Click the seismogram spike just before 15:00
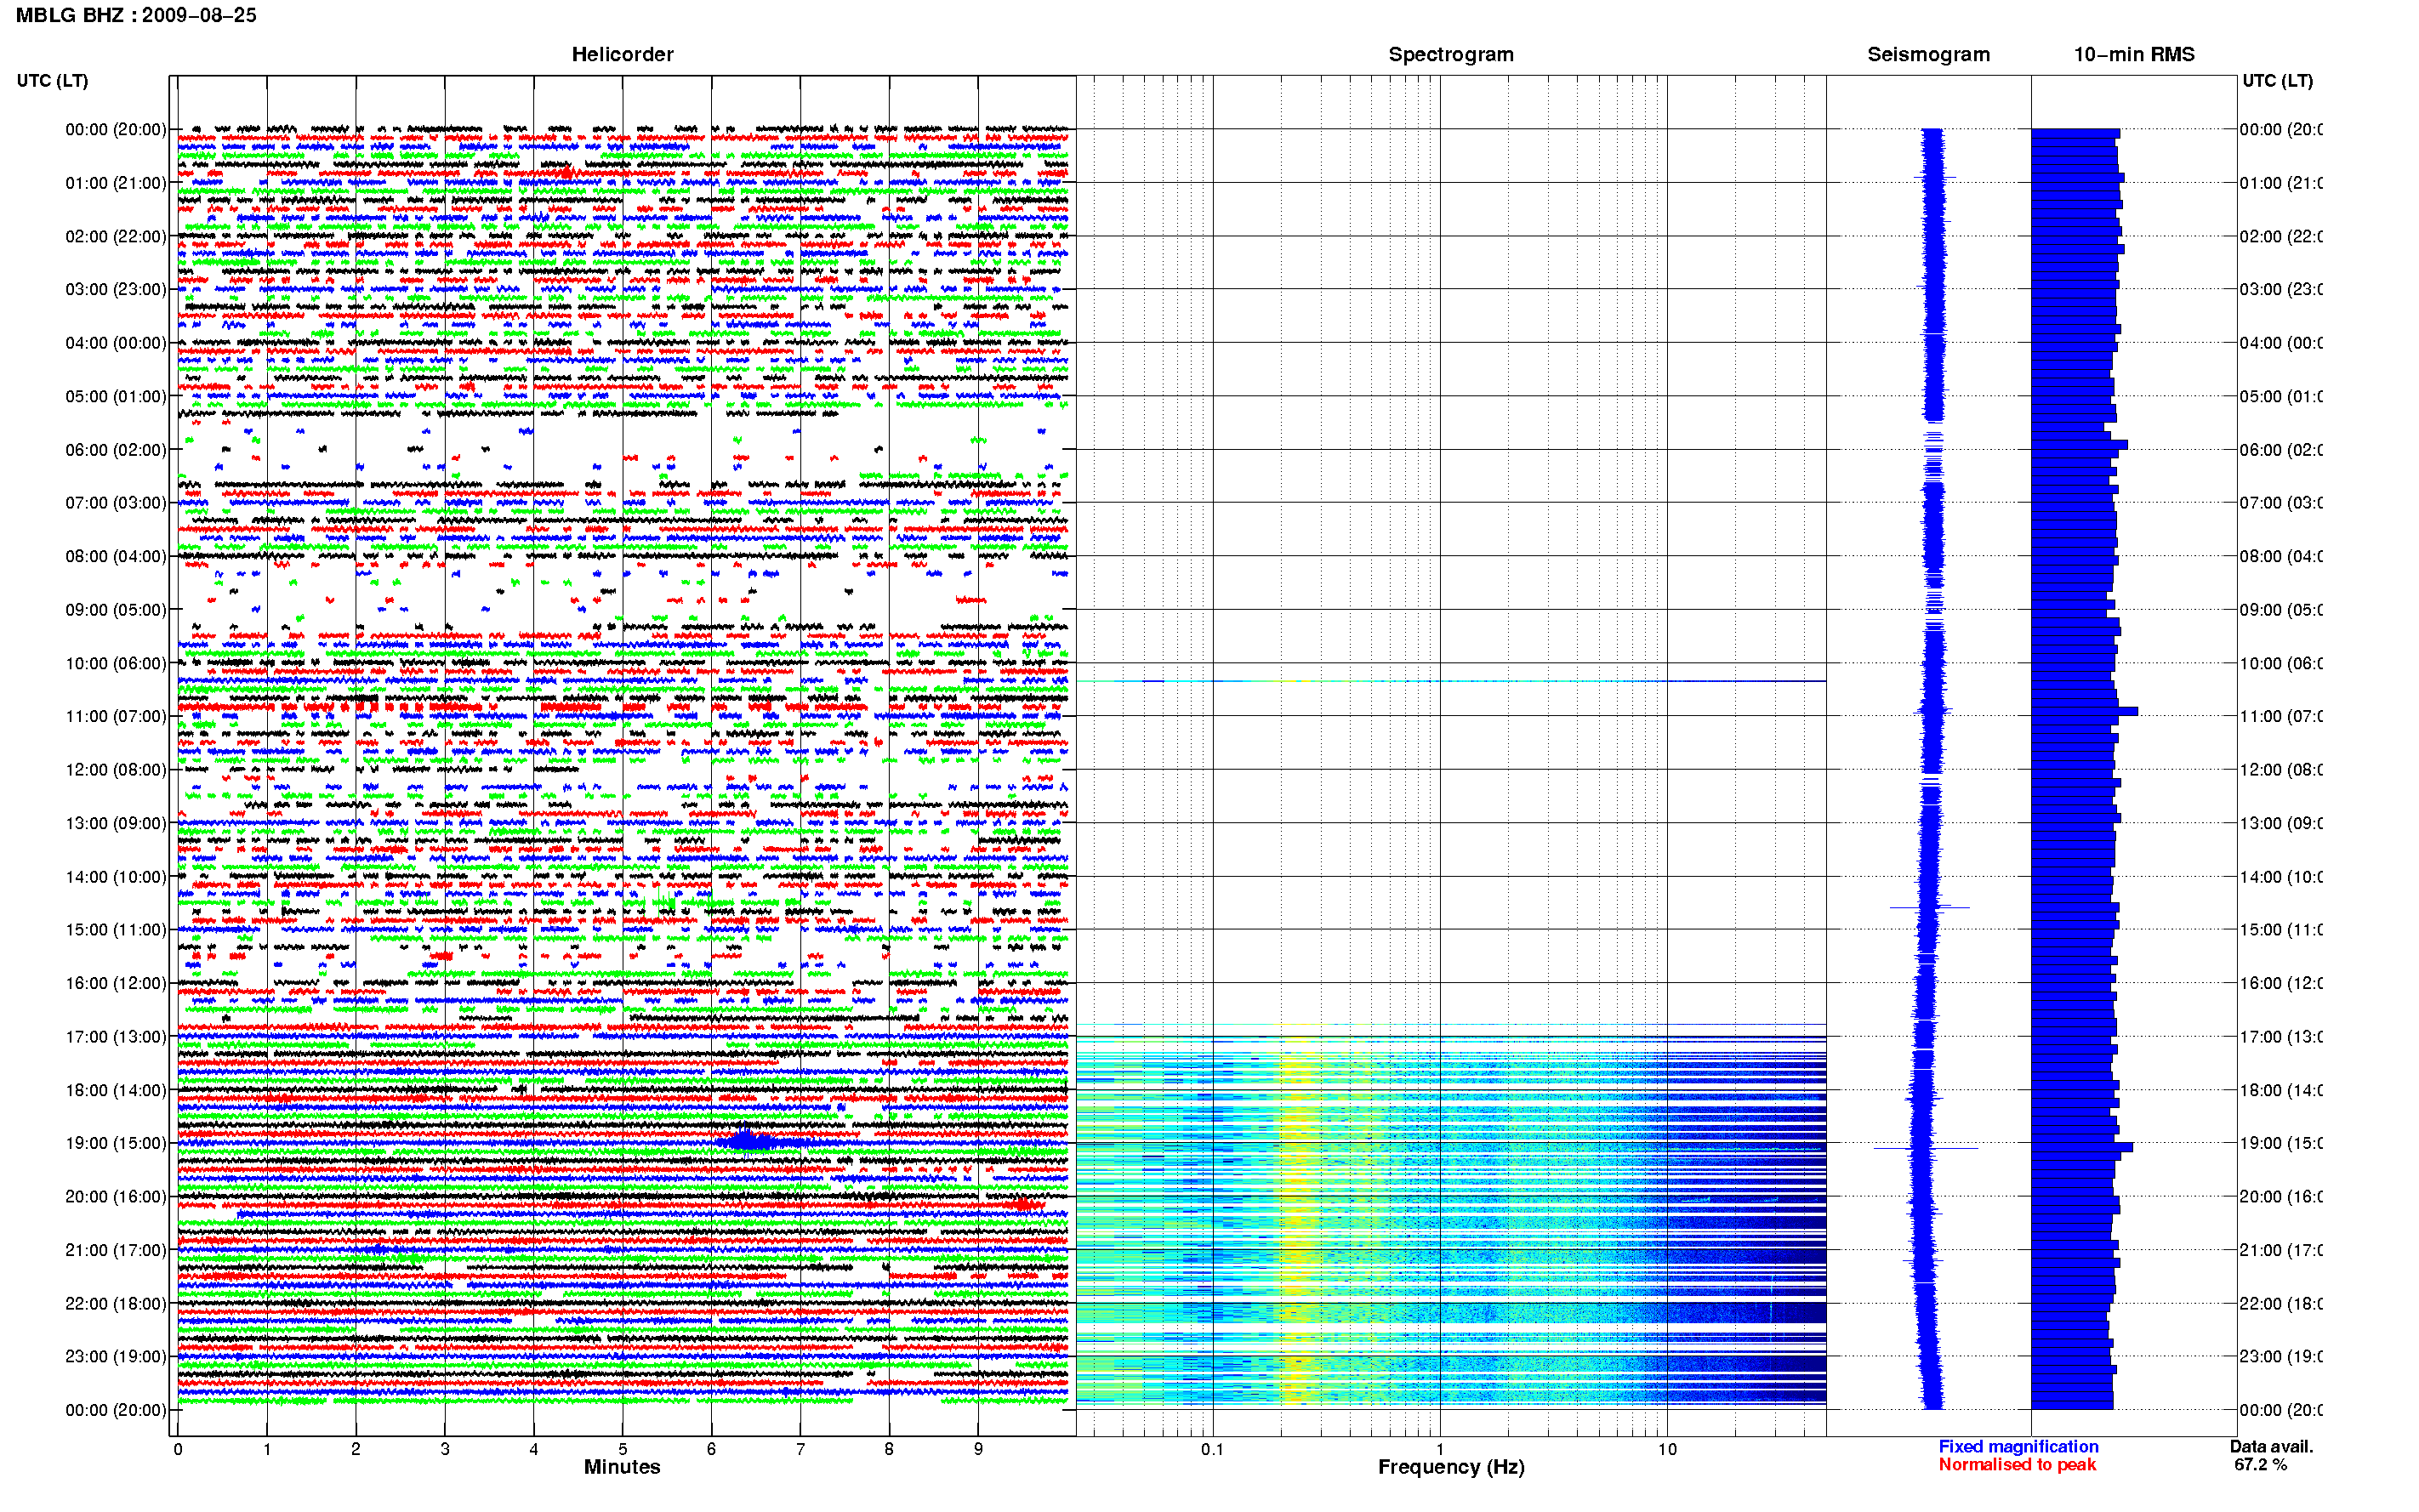This screenshot has width=2419, height=1512. pyautogui.click(x=1929, y=907)
